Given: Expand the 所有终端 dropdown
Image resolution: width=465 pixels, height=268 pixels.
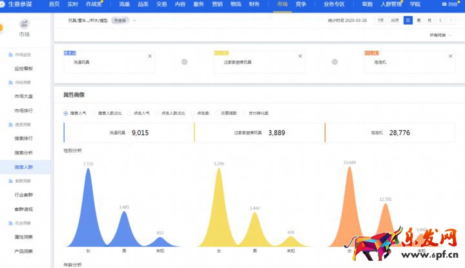Looking at the screenshot, I should [442, 36].
